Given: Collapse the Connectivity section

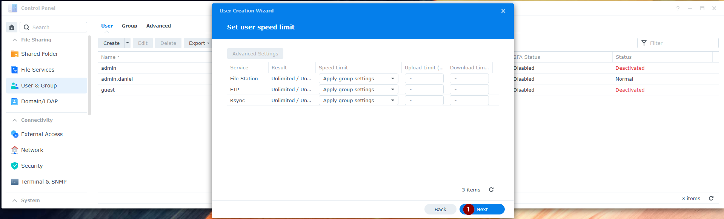Looking at the screenshot, I should (x=15, y=120).
